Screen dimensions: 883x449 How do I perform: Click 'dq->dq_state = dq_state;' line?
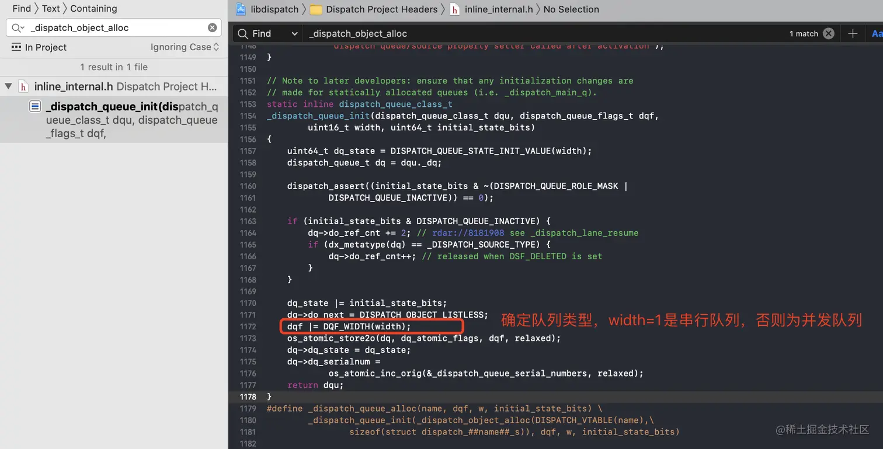(349, 350)
